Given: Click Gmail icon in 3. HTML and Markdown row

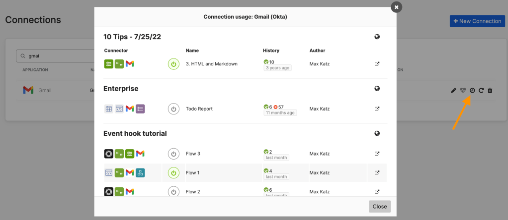Looking at the screenshot, I should coord(130,63).
